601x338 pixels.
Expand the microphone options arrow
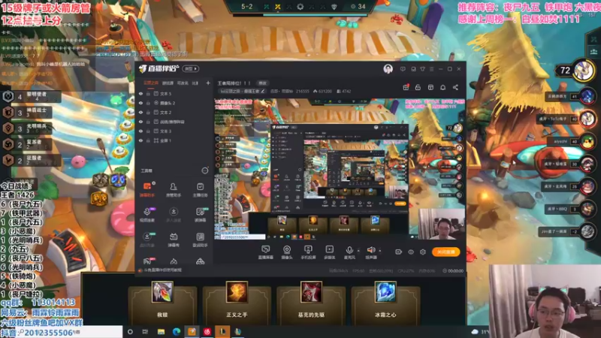point(358,251)
